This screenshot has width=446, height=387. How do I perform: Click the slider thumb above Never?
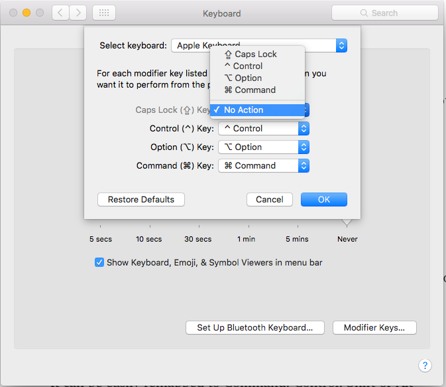pyautogui.click(x=347, y=222)
